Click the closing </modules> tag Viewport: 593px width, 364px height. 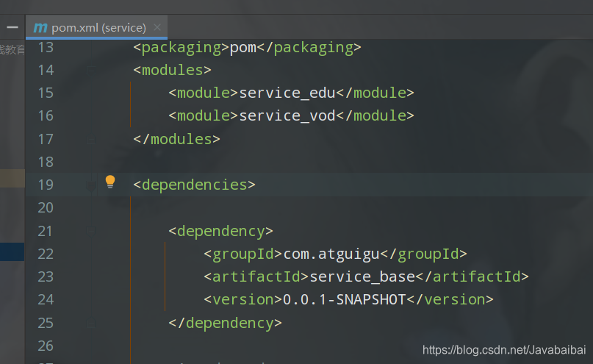176,139
